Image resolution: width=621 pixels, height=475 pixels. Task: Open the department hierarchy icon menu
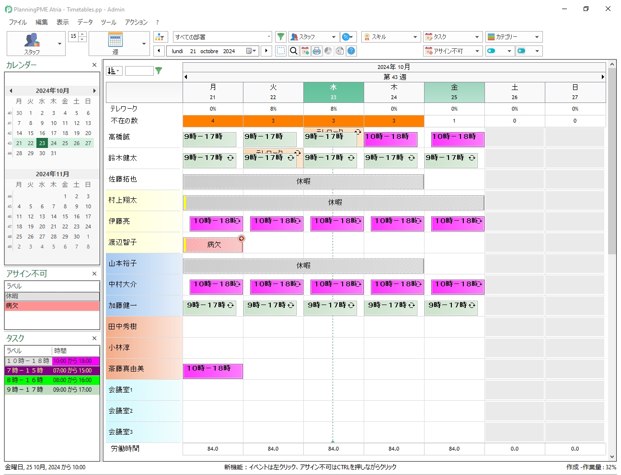click(x=160, y=37)
